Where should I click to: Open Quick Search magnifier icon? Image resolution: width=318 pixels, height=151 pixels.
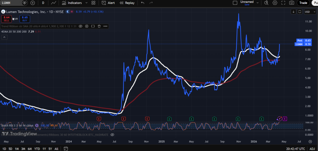(266, 3)
